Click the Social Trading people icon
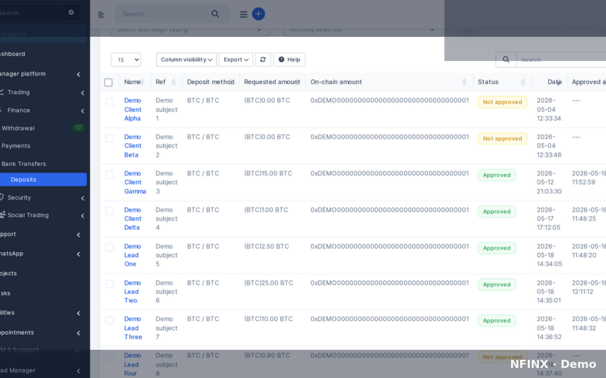 point(2,215)
